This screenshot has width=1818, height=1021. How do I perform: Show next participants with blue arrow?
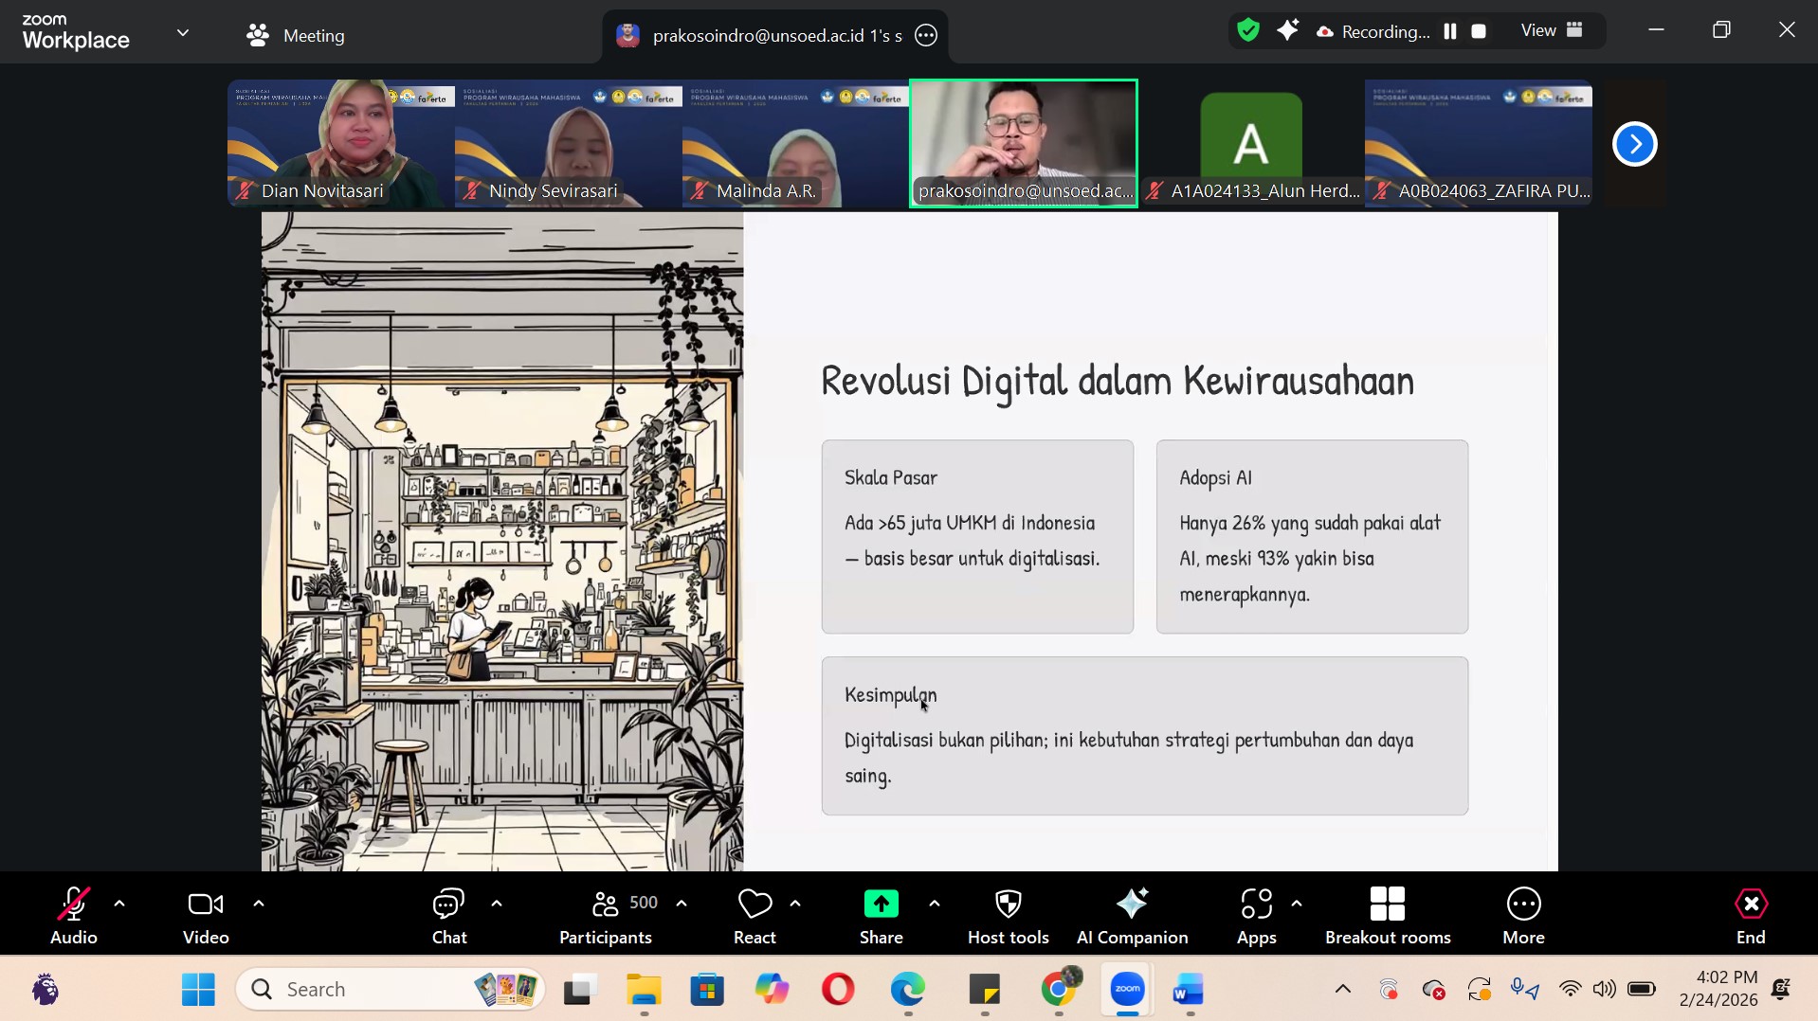1634,144
